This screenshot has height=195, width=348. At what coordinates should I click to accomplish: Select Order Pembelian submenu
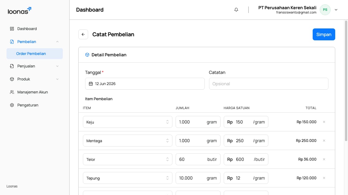(x=35, y=54)
